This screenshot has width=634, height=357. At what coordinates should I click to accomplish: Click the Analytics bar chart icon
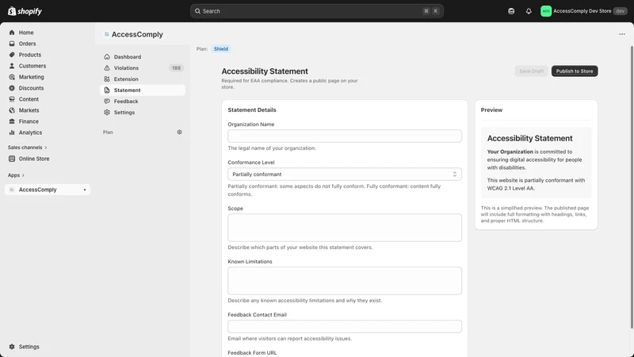pyautogui.click(x=12, y=132)
